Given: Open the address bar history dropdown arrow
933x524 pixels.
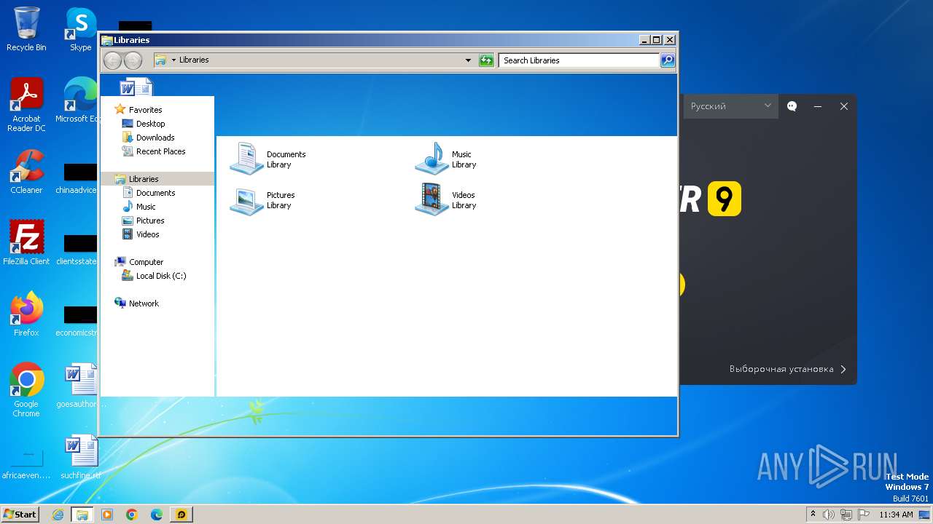Looking at the screenshot, I should pos(468,60).
